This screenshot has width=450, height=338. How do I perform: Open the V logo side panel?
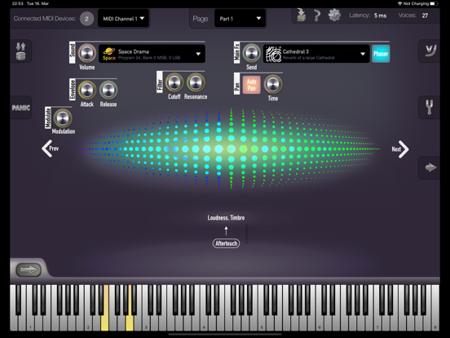(x=430, y=51)
